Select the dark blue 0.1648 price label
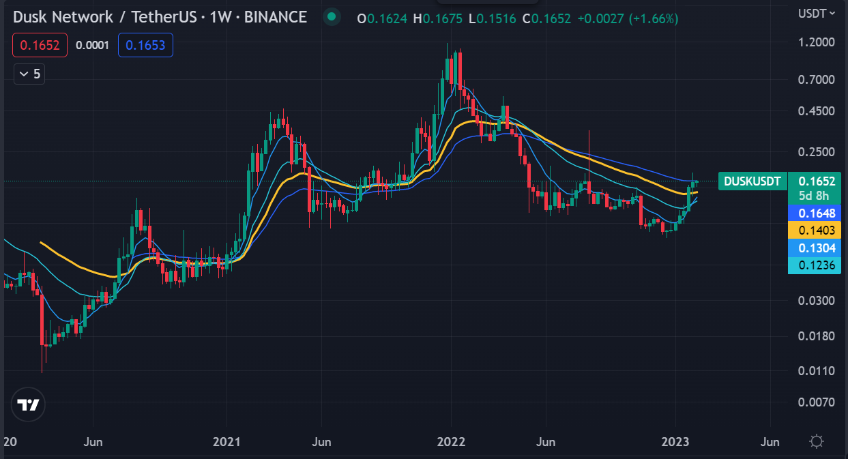The height and width of the screenshot is (459, 848). 816,213
